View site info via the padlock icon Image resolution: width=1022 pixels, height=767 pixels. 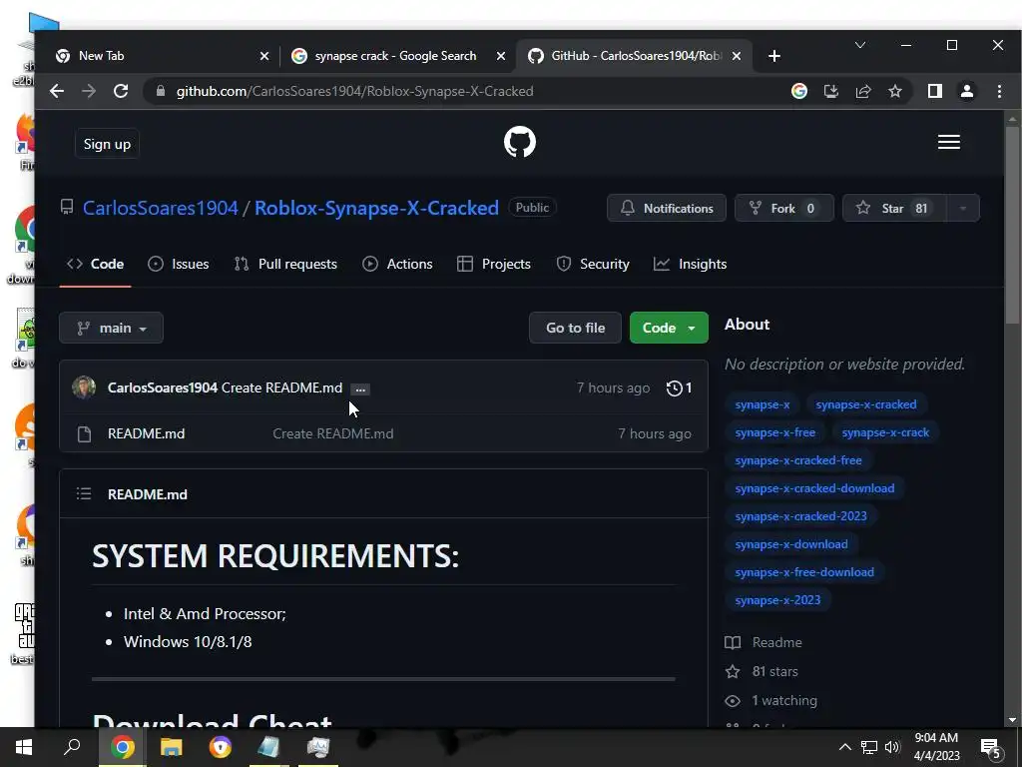pos(161,91)
